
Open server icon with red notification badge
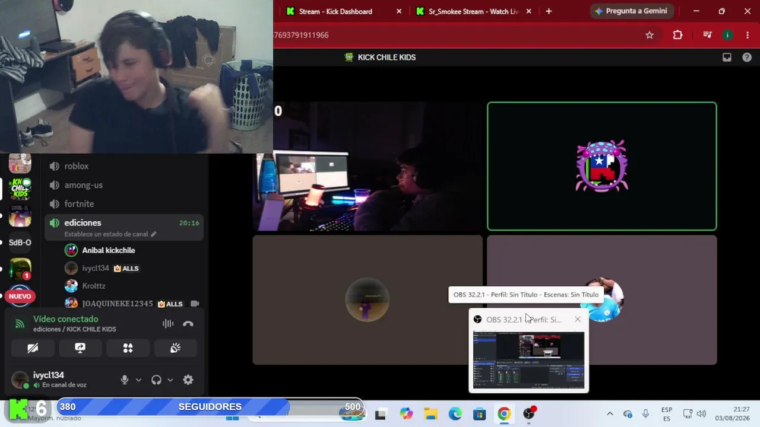click(x=20, y=269)
